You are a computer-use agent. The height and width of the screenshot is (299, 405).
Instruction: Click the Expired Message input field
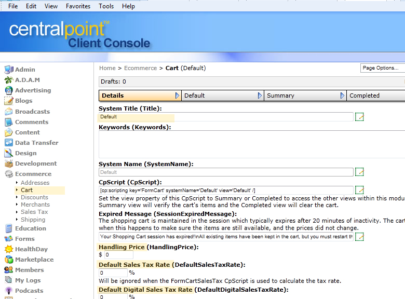226,237
